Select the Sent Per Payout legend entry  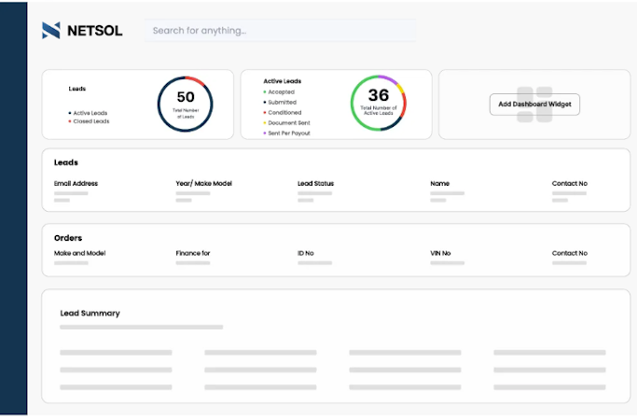[x=288, y=133]
